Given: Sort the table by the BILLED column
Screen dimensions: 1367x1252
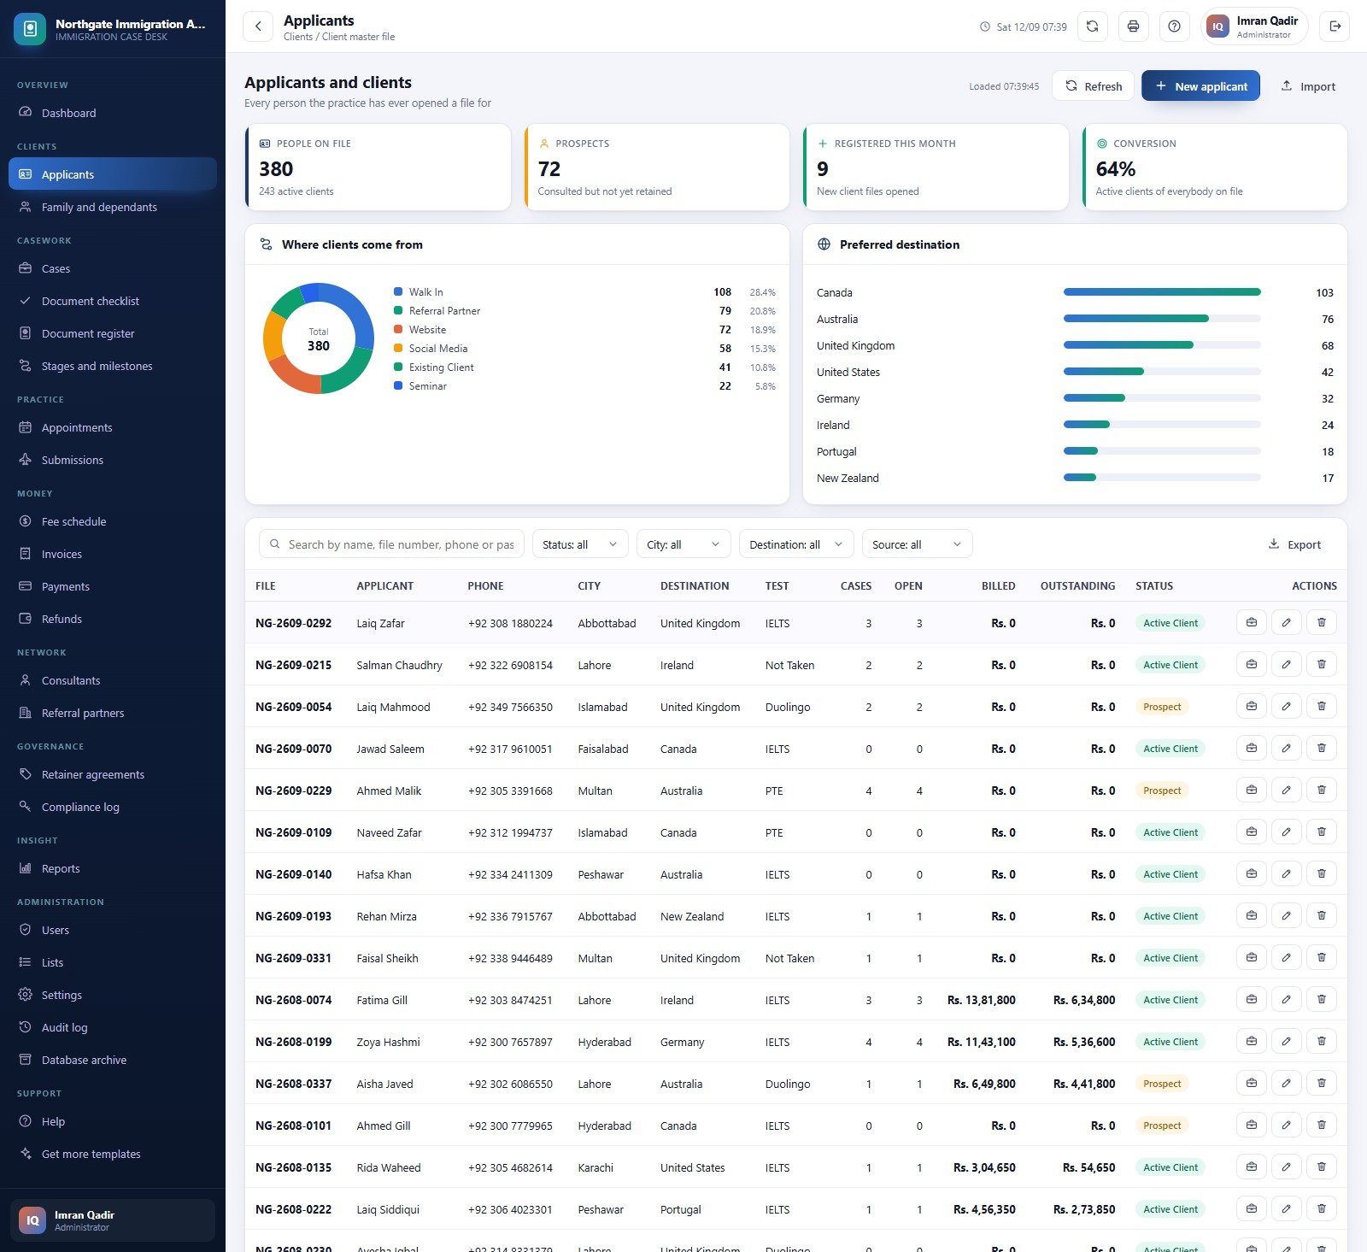Looking at the screenshot, I should click(998, 586).
